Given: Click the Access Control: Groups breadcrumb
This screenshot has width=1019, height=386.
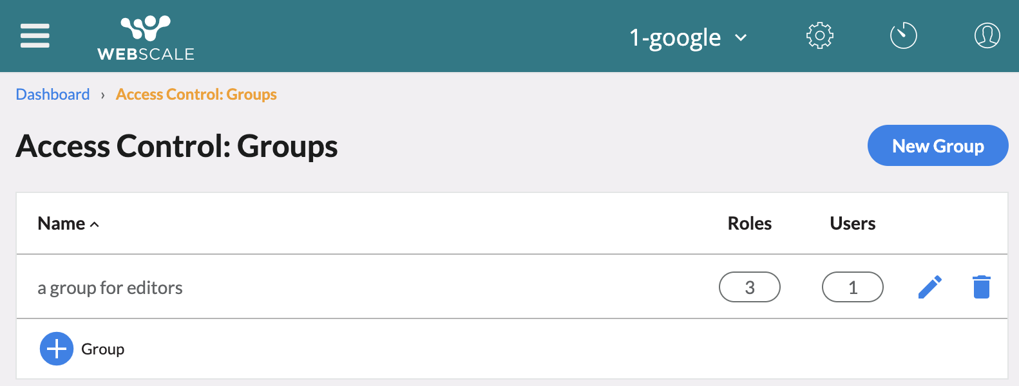Looking at the screenshot, I should [x=196, y=95].
